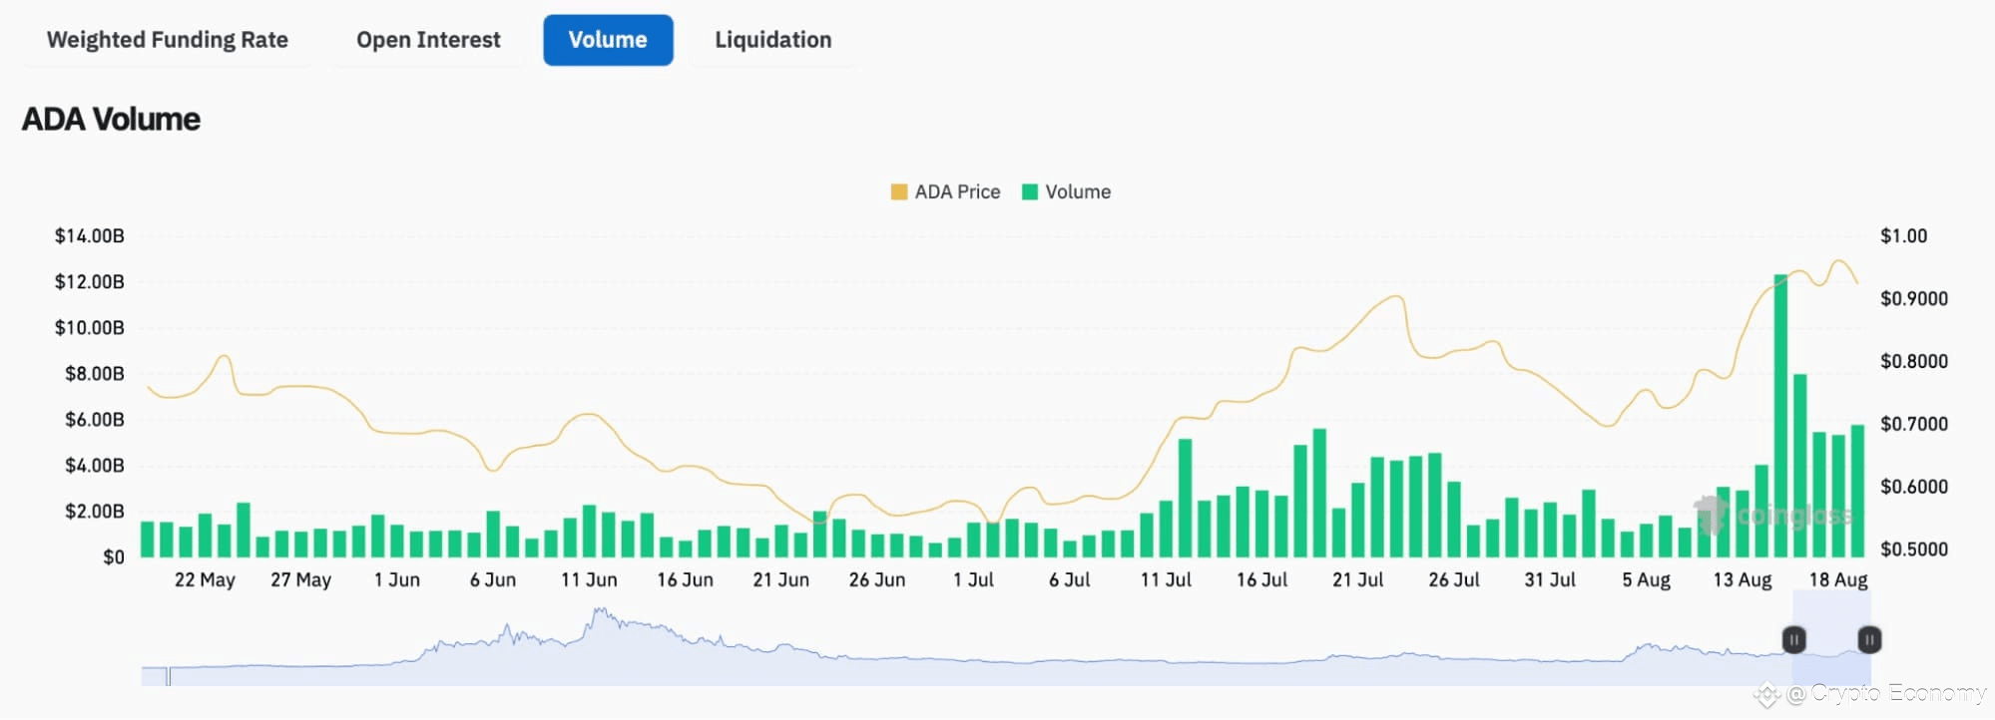Click the Crypto Economy watermark icon
The width and height of the screenshot is (1995, 720).
(1767, 694)
